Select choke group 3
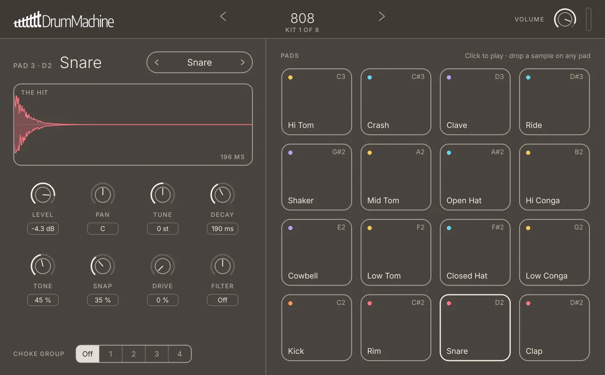Viewport: 605px width, 375px height. [156, 354]
